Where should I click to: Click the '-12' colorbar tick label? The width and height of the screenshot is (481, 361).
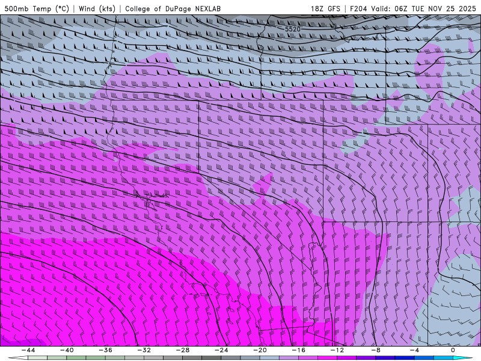pos(337,350)
